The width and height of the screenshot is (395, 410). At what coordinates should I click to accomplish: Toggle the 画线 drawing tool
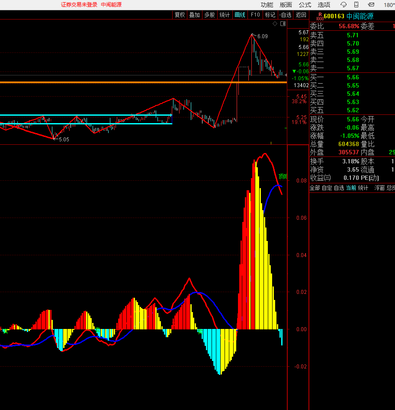[240, 15]
